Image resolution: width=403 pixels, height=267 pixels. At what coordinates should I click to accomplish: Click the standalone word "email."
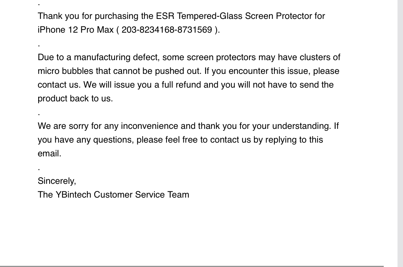pyautogui.click(x=49, y=154)
